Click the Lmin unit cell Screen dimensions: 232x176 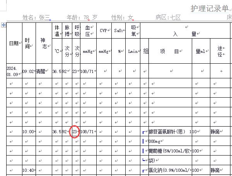pyautogui.click(x=133, y=51)
